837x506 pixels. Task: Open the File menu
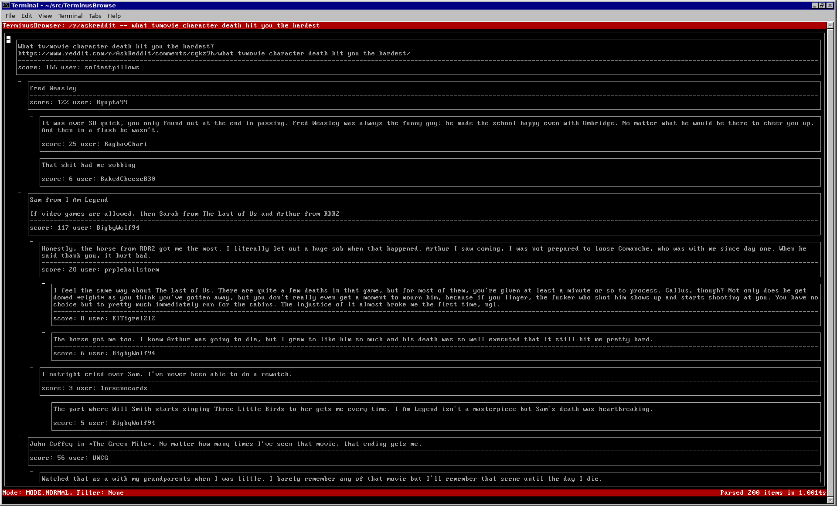10,16
